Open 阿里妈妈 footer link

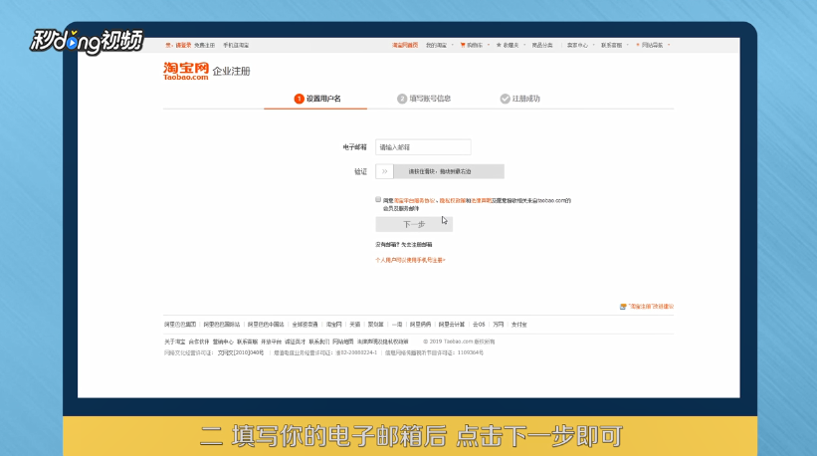(x=421, y=325)
